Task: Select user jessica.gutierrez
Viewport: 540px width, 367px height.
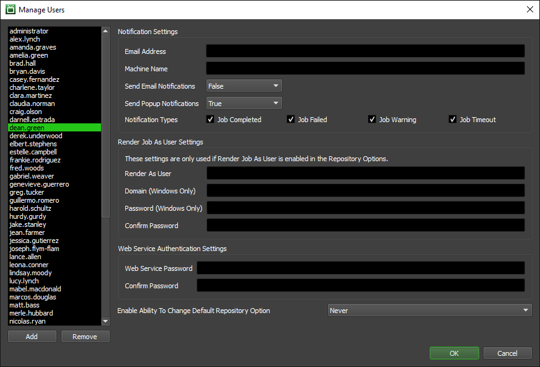Action: 55,241
